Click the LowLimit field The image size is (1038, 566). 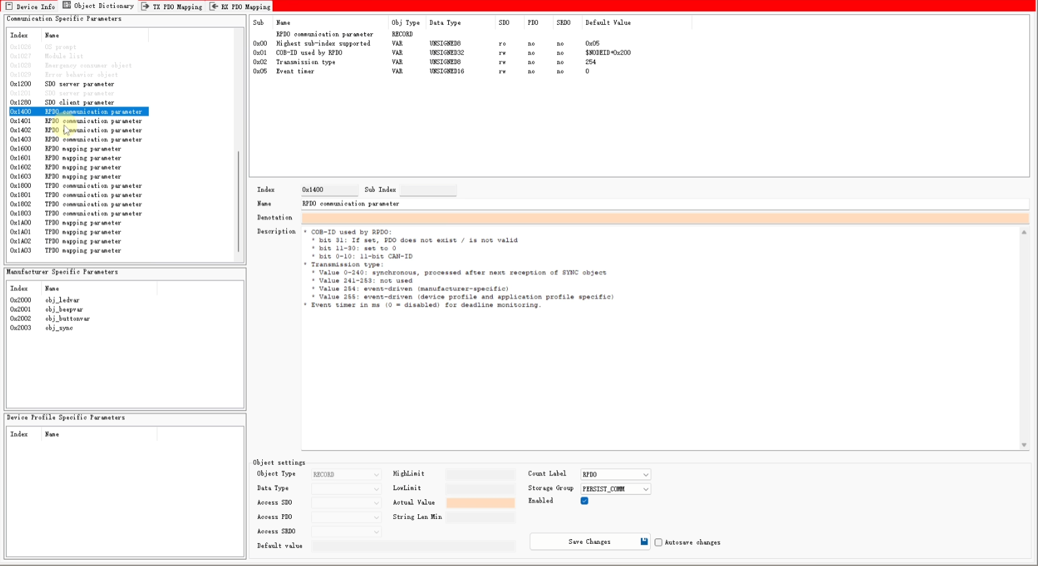coord(480,489)
